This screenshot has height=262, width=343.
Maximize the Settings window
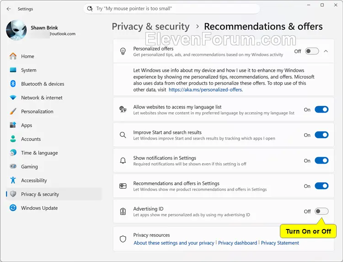coord(322,5)
